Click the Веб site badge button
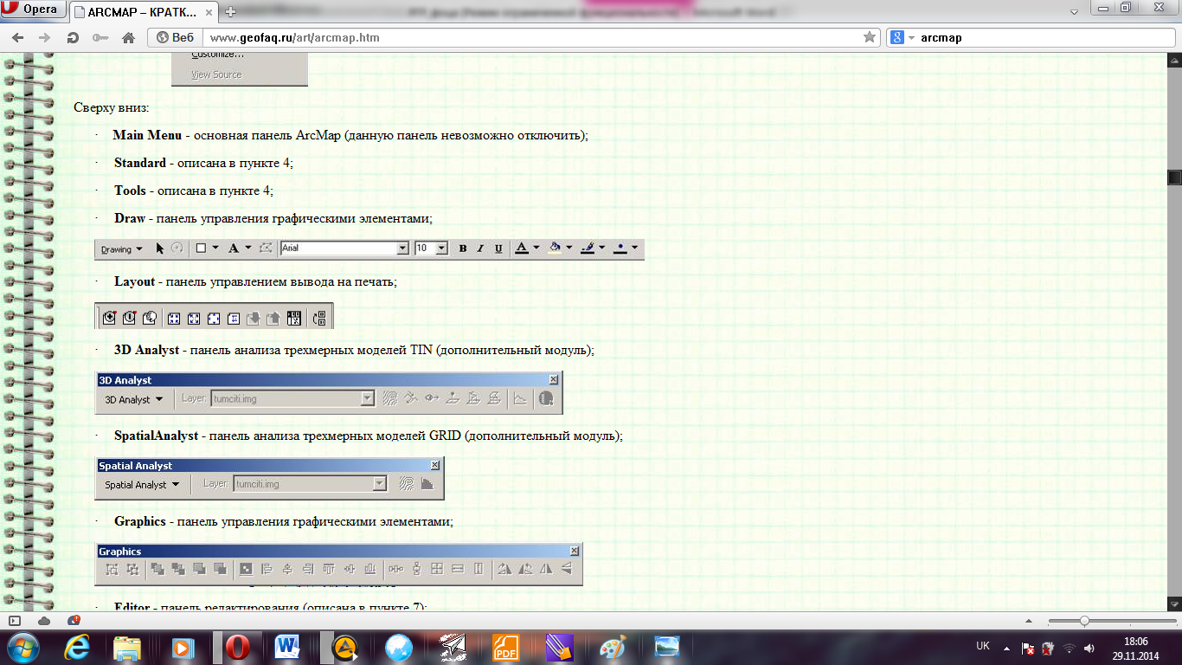This screenshot has height=665, width=1182. [175, 37]
